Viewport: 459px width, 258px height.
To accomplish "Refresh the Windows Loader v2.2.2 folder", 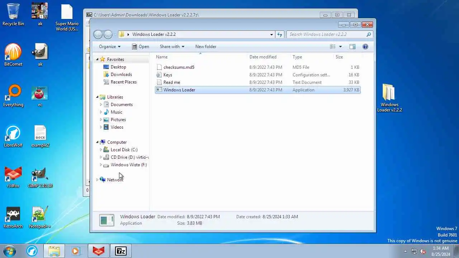I will click(x=280, y=34).
